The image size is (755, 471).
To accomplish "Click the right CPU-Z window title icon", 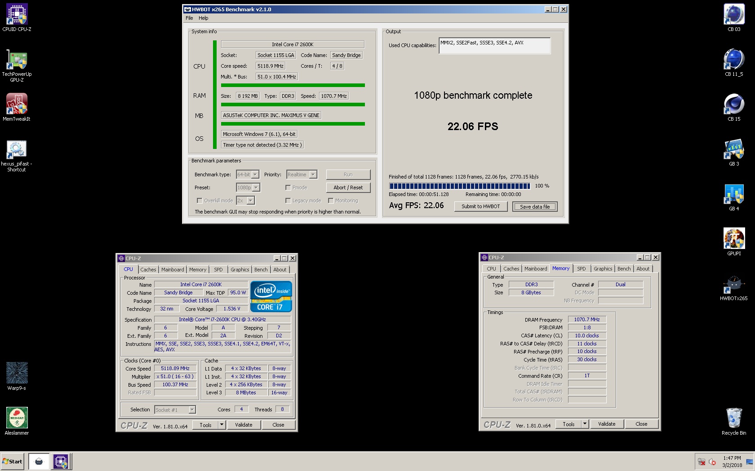I will coord(484,257).
